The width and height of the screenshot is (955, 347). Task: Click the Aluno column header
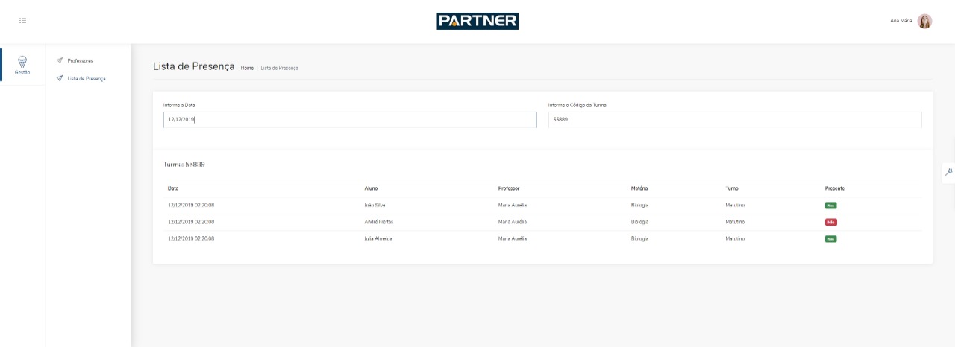pyautogui.click(x=371, y=188)
